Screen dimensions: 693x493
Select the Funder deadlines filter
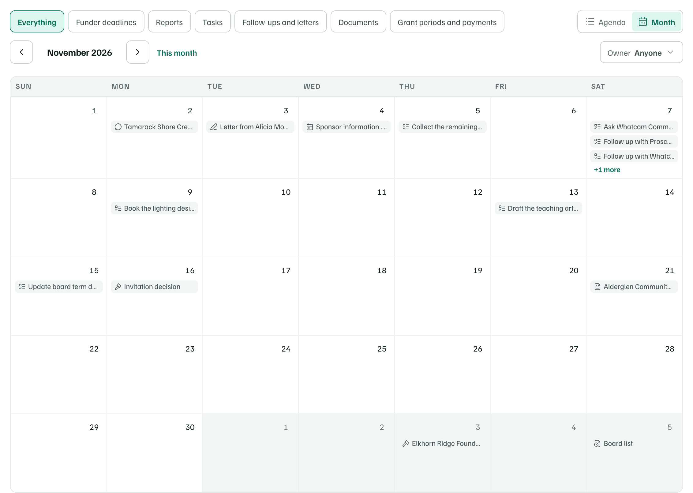[x=106, y=22]
